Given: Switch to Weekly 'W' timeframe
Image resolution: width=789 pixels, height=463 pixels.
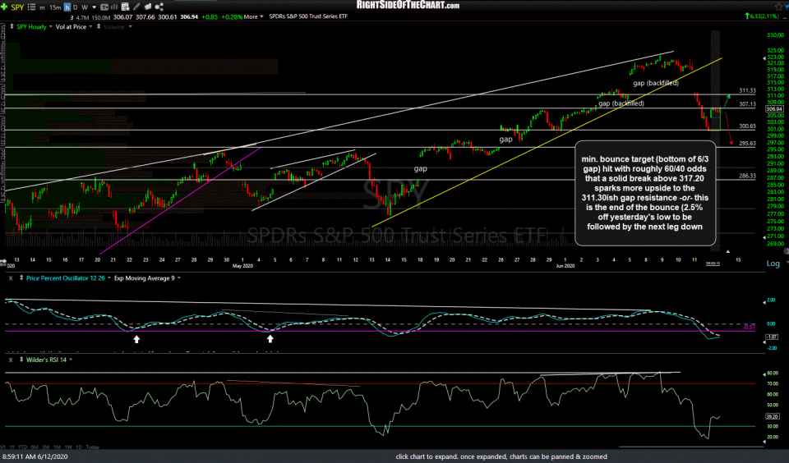Looking at the screenshot, I should coord(85,7).
